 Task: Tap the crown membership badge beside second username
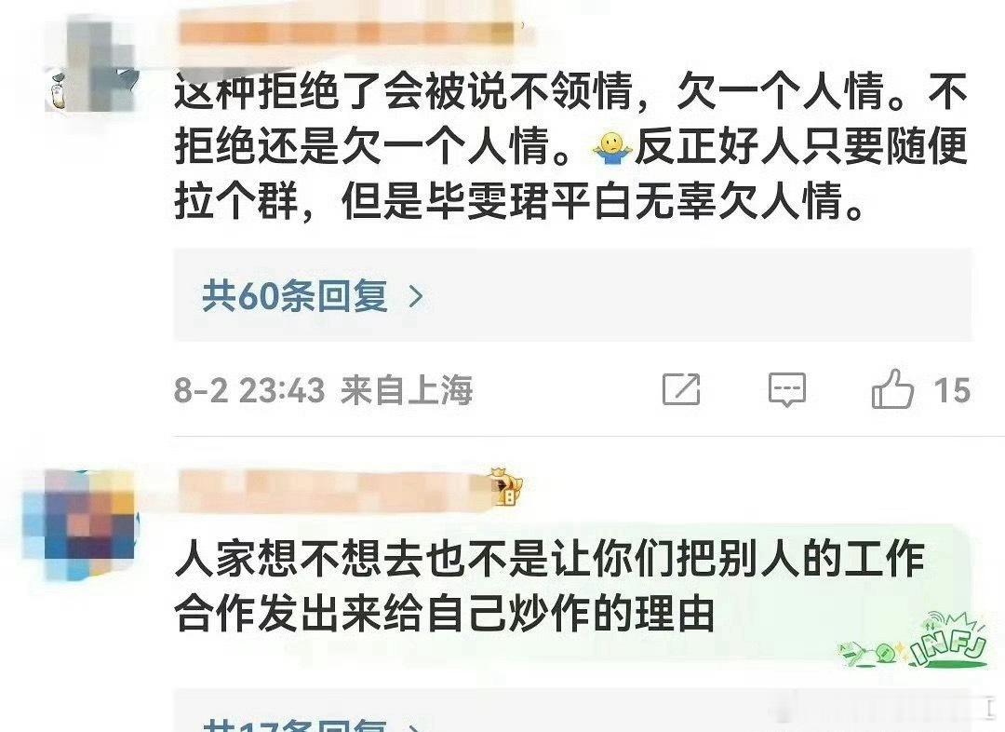505,488
